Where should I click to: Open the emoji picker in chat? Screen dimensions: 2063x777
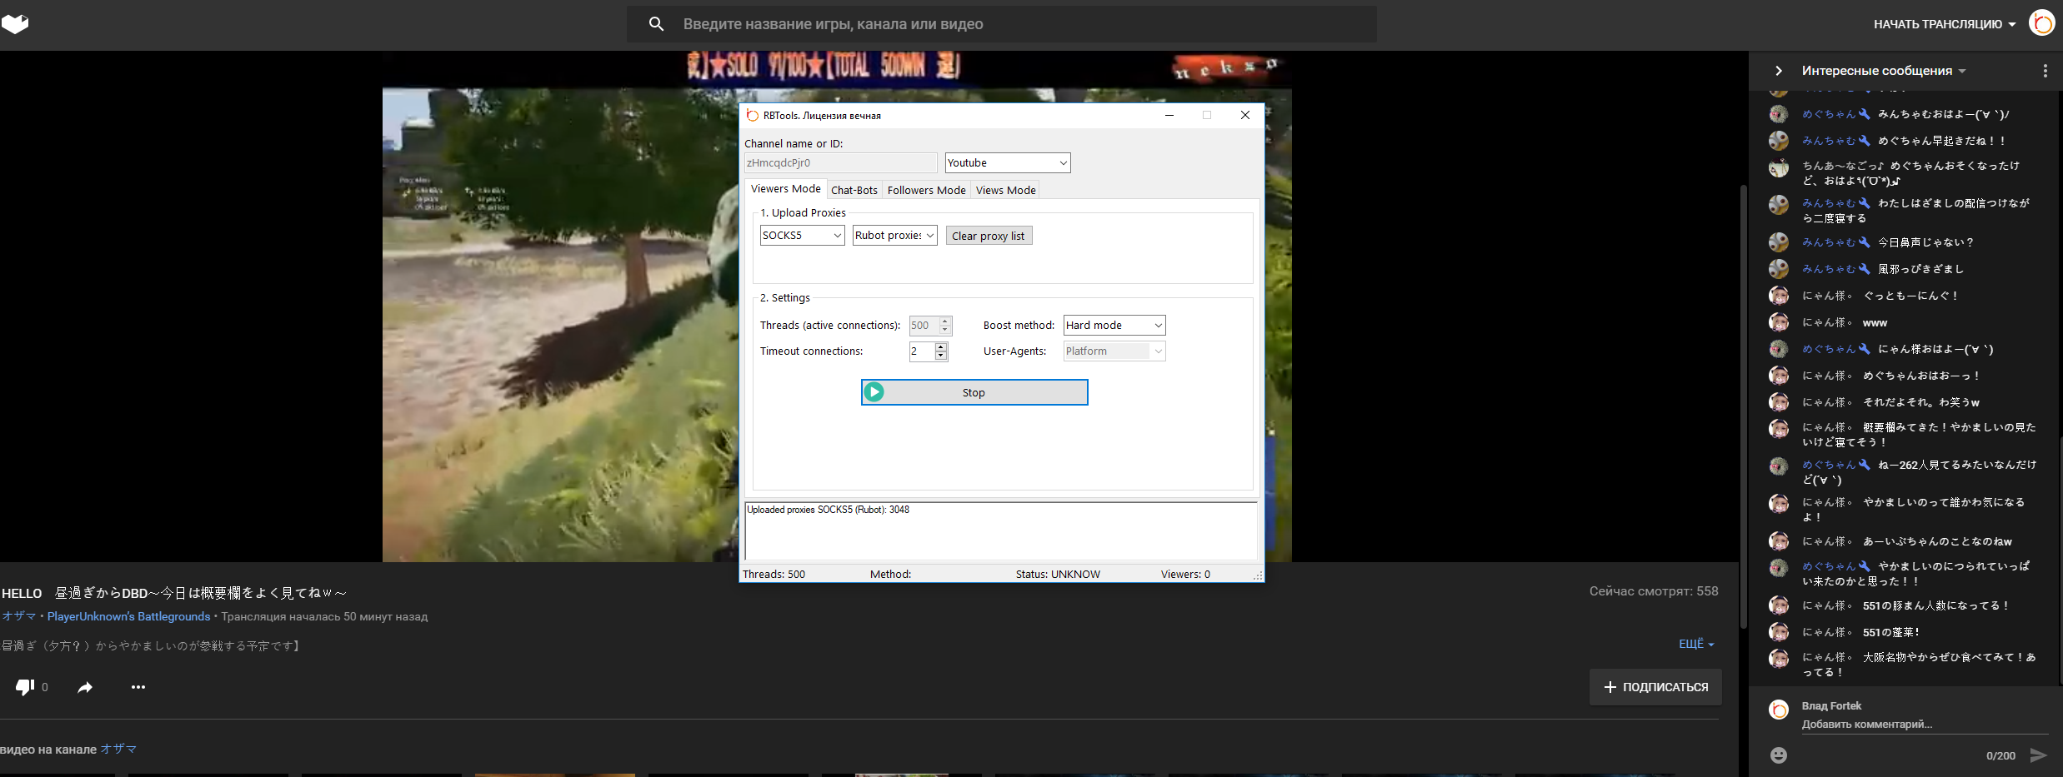1778,755
